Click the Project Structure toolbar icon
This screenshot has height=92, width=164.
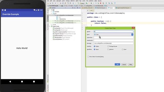tap(109, 3)
